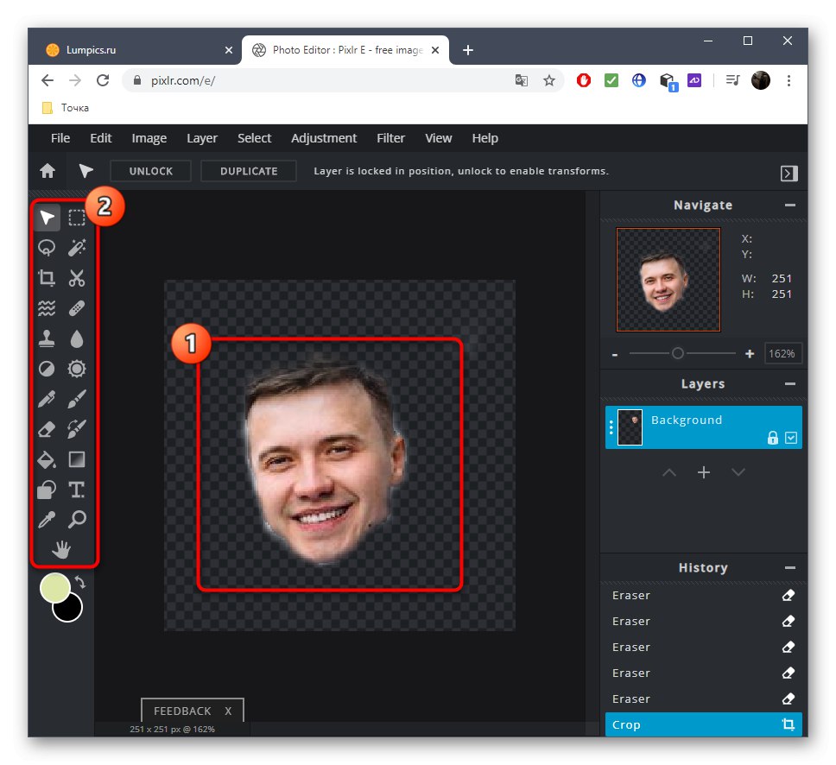This screenshot has height=765, width=836.
Task: Open the Adjustment menu
Action: pyautogui.click(x=324, y=138)
